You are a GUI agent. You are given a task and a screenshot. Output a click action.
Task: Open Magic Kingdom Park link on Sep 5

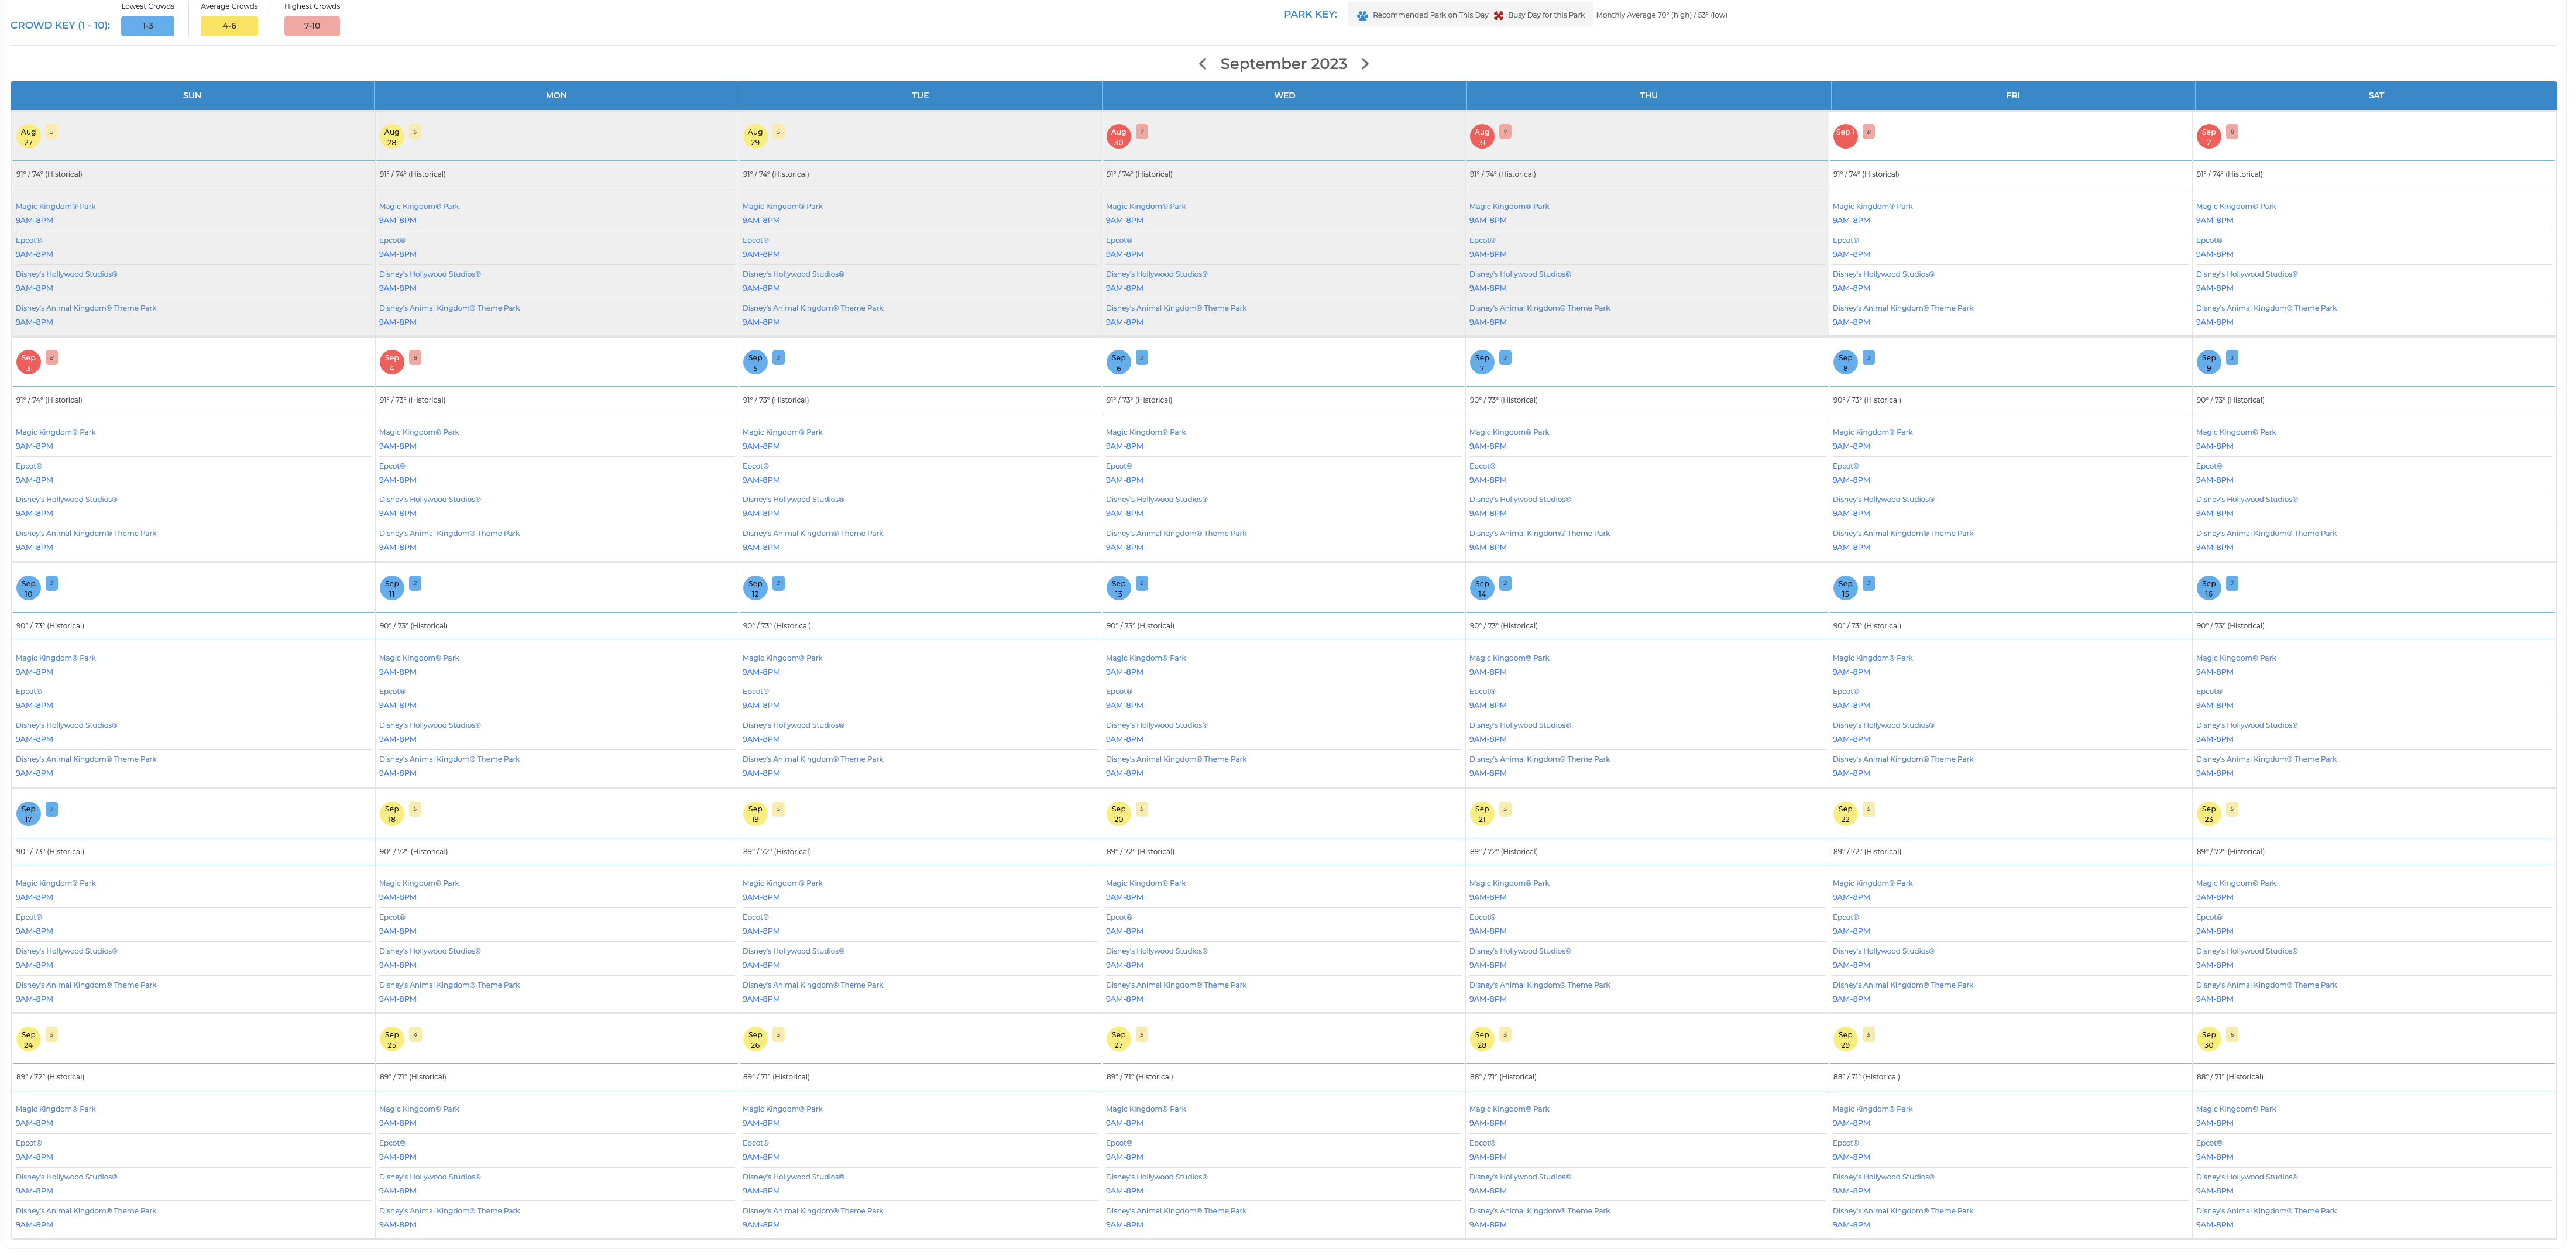pos(782,432)
